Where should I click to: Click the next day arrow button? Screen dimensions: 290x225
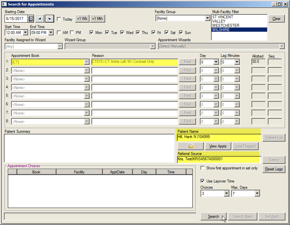(x=49, y=19)
